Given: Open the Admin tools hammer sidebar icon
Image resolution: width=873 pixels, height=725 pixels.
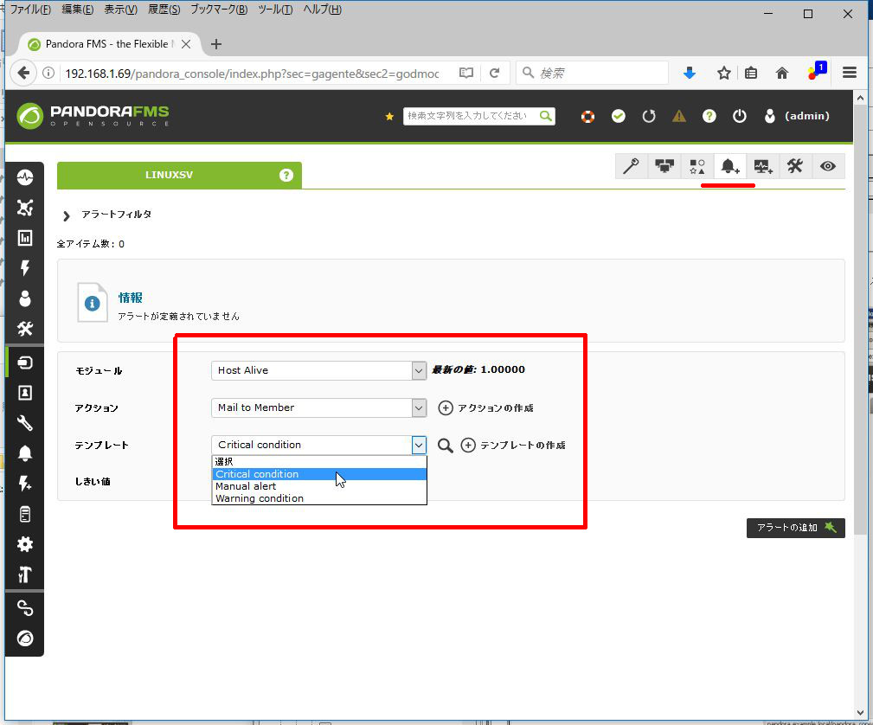Looking at the screenshot, I should coord(24,574).
